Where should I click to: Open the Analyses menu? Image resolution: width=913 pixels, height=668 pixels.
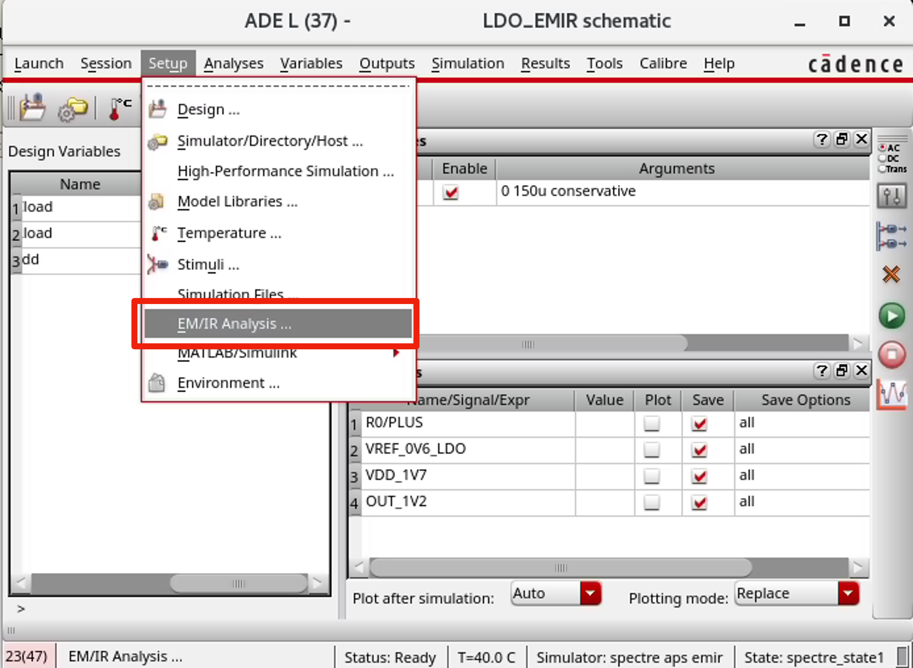click(x=233, y=63)
